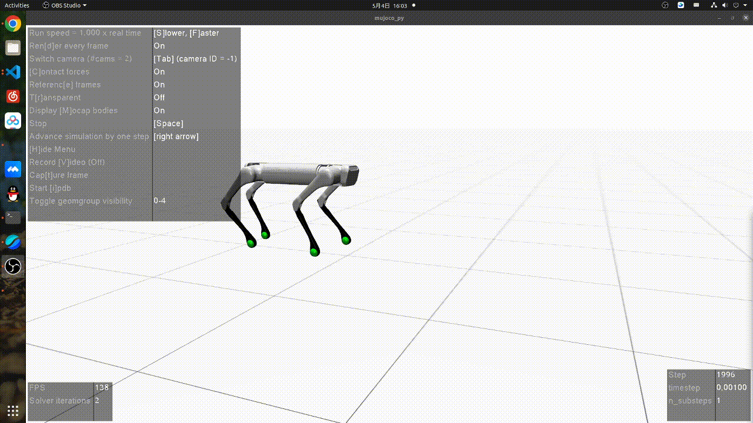Open keyboard input source indicator

pyautogui.click(x=697, y=5)
